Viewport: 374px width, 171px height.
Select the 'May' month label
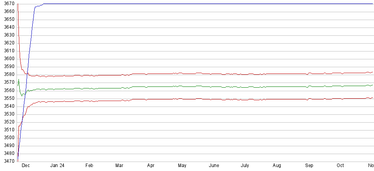(182, 166)
